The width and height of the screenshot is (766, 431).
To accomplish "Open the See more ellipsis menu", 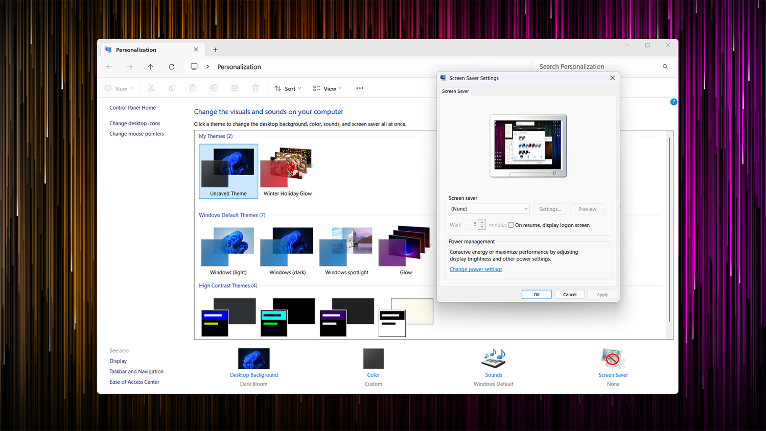I will 360,88.
